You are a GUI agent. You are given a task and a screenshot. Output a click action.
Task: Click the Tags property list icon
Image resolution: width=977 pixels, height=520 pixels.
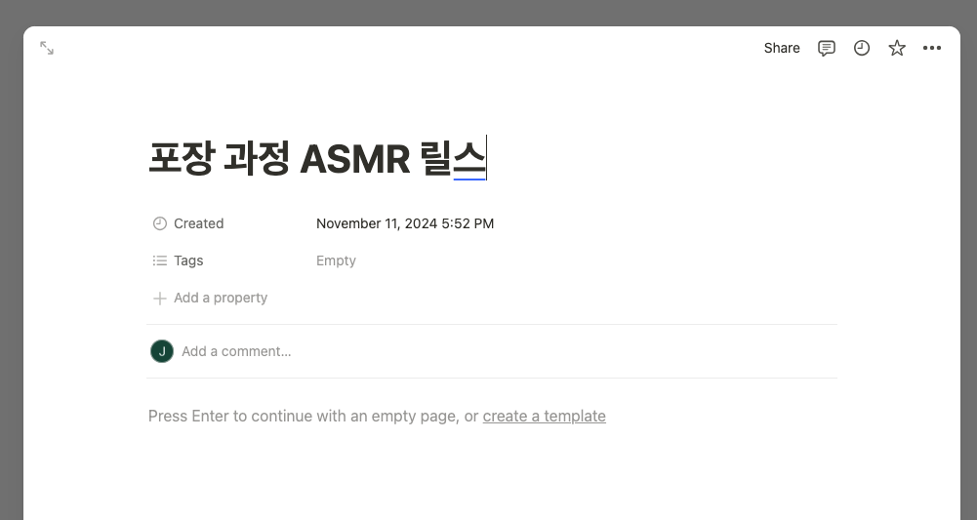[160, 260]
